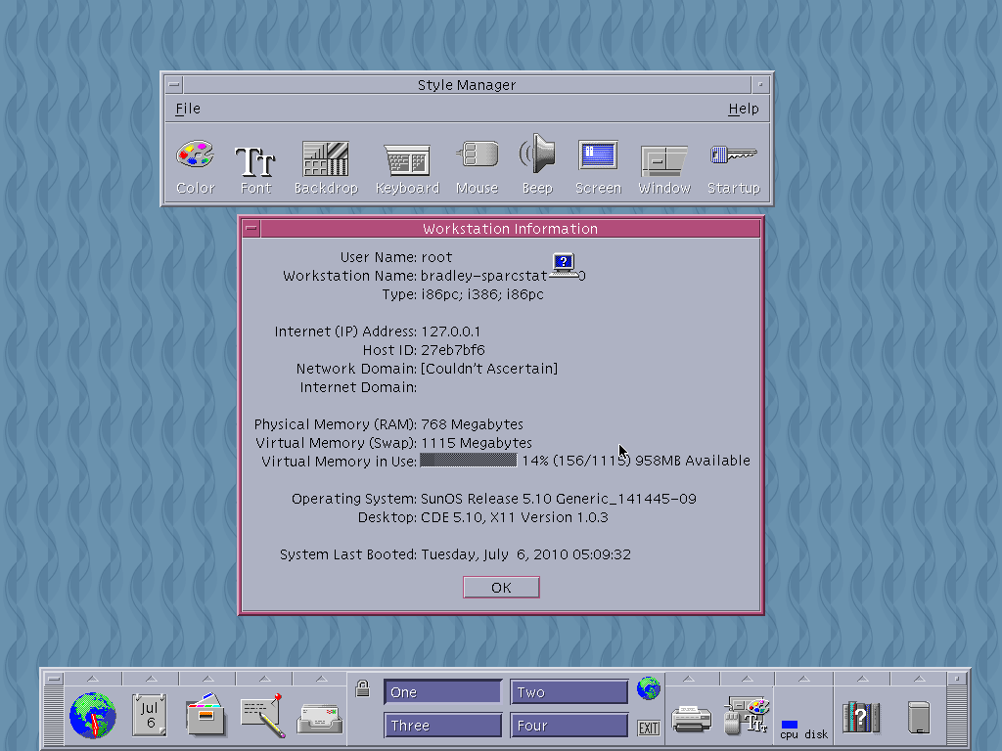The image size is (1002, 751).
Task: Launch Style Manager from front panel icon
Action: pos(747,715)
